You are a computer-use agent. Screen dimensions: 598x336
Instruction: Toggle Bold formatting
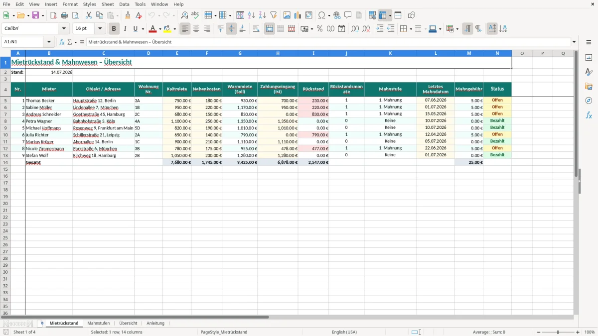(x=114, y=29)
